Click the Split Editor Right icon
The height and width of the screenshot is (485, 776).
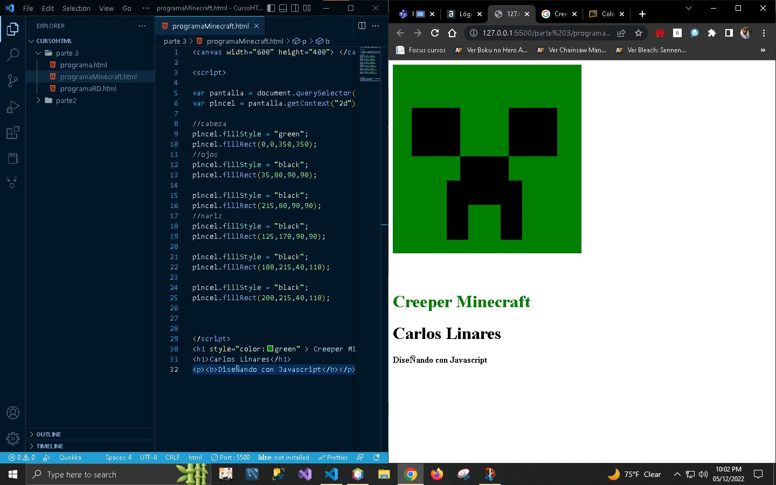point(362,26)
